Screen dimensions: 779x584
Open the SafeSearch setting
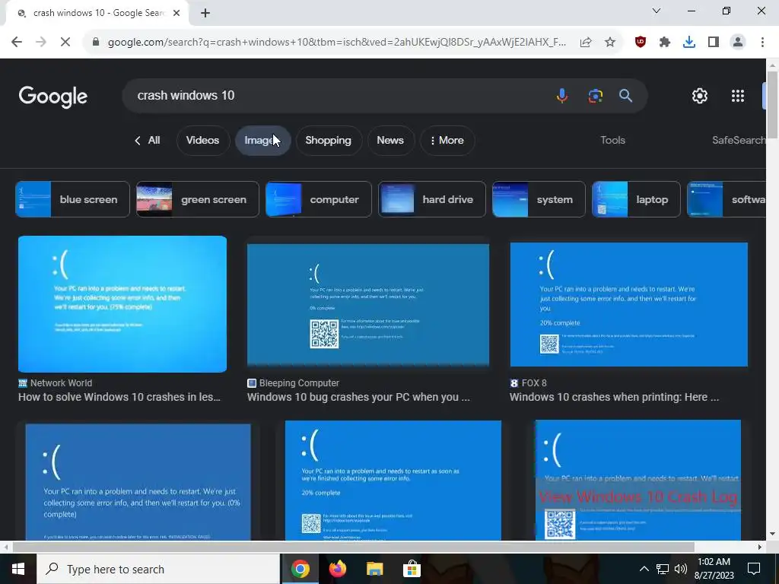pyautogui.click(x=739, y=141)
